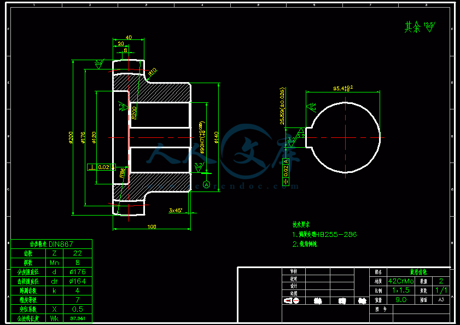Click the 菌形齿轮 drawing name cell
460x325 pixels.
click(418, 272)
